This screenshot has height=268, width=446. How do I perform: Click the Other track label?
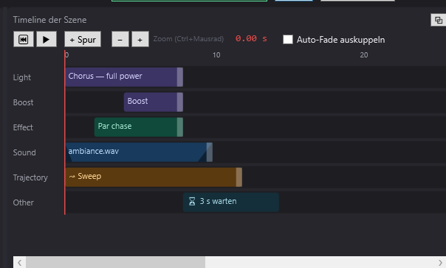click(x=24, y=202)
